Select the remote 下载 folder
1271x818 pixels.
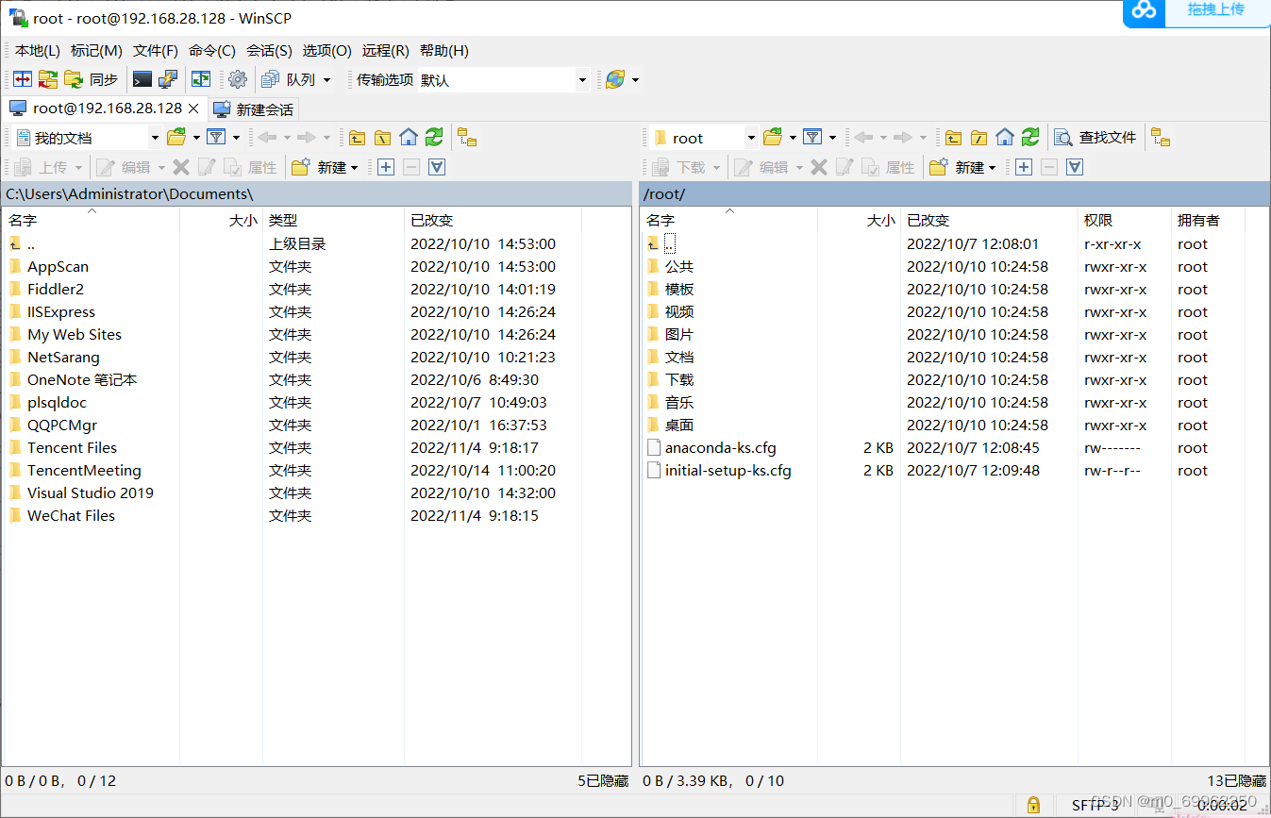(x=678, y=380)
